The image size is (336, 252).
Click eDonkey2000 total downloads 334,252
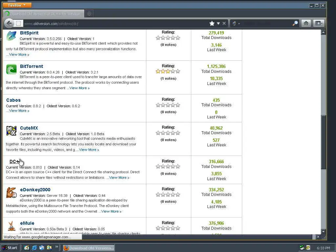[216, 190]
